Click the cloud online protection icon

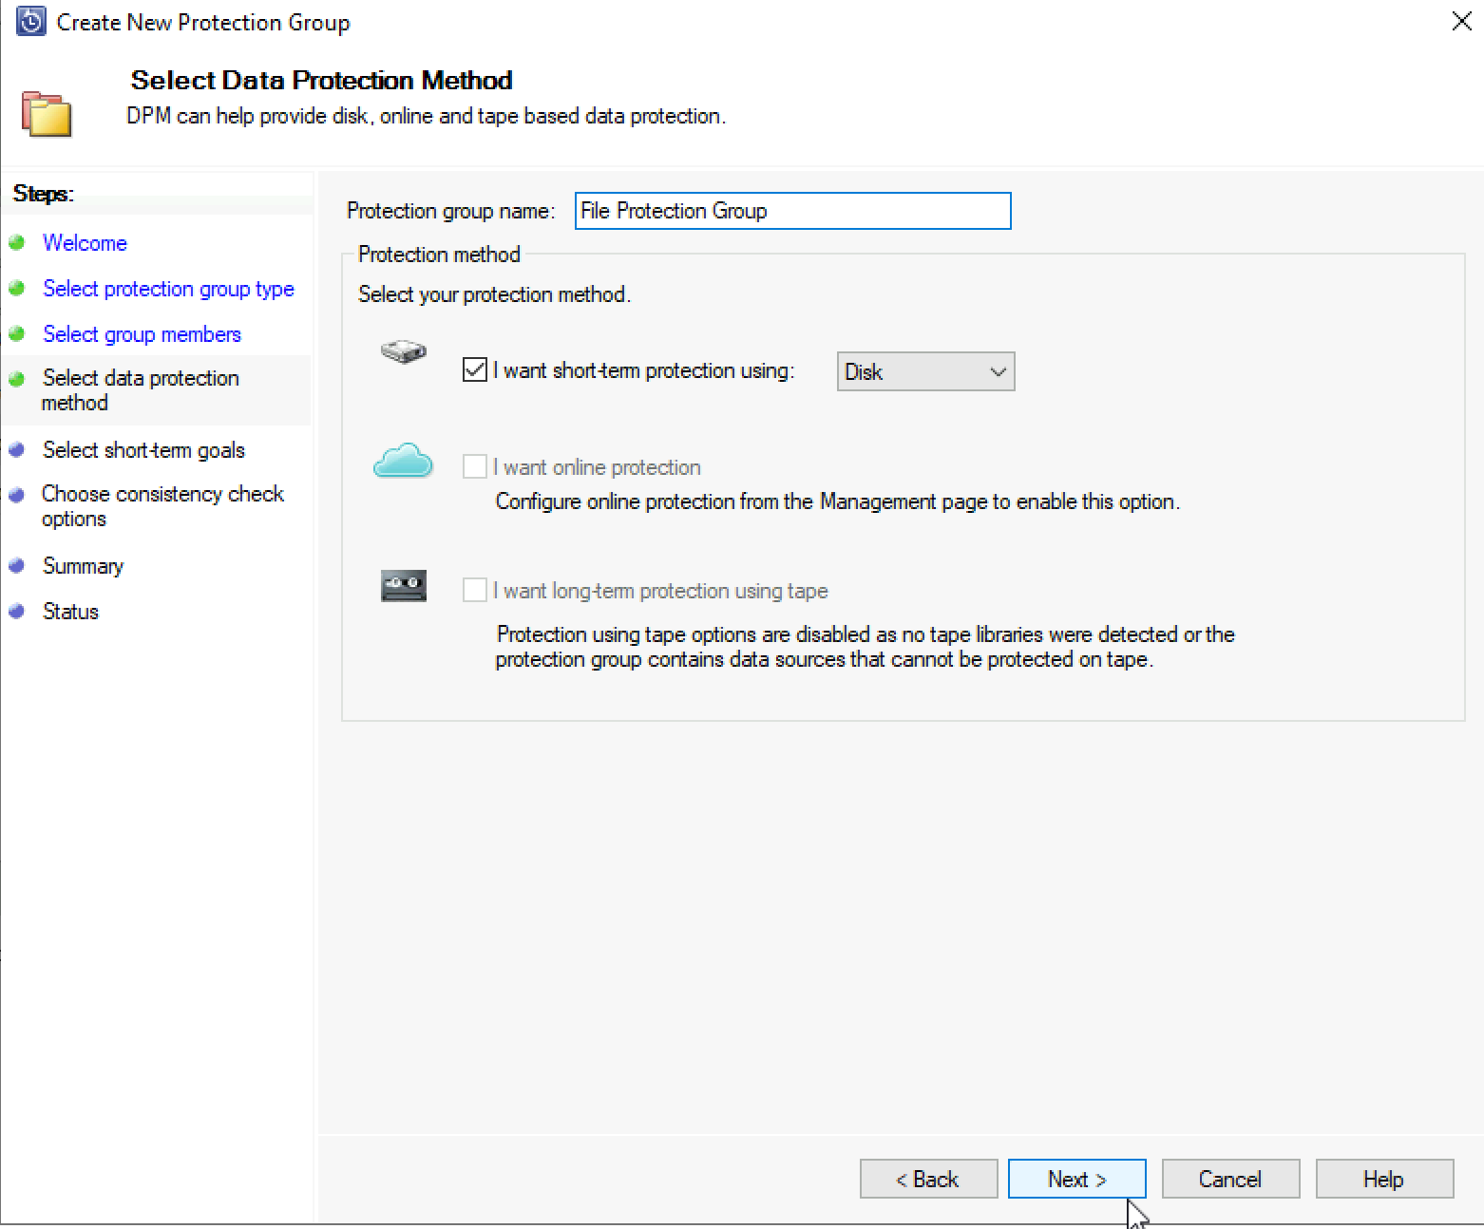403,461
